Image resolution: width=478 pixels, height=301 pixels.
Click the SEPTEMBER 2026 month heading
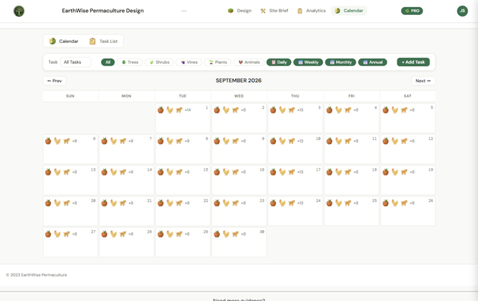(239, 81)
